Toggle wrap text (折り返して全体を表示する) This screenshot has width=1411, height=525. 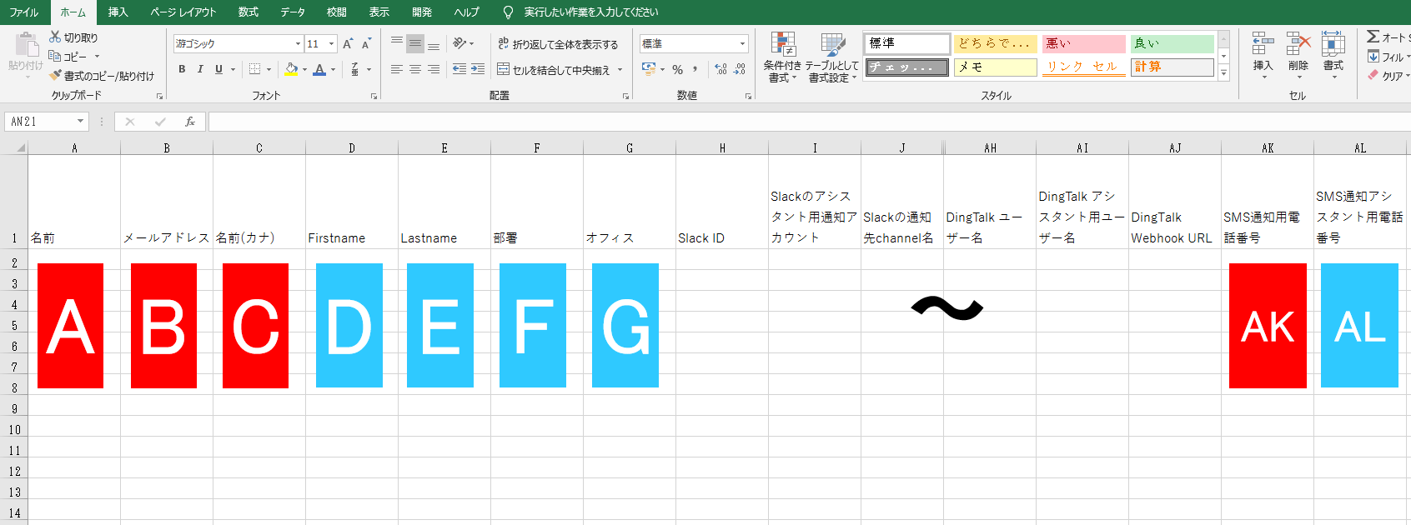point(558,44)
